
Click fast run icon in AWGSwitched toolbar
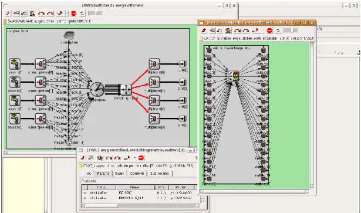coord(50,13)
